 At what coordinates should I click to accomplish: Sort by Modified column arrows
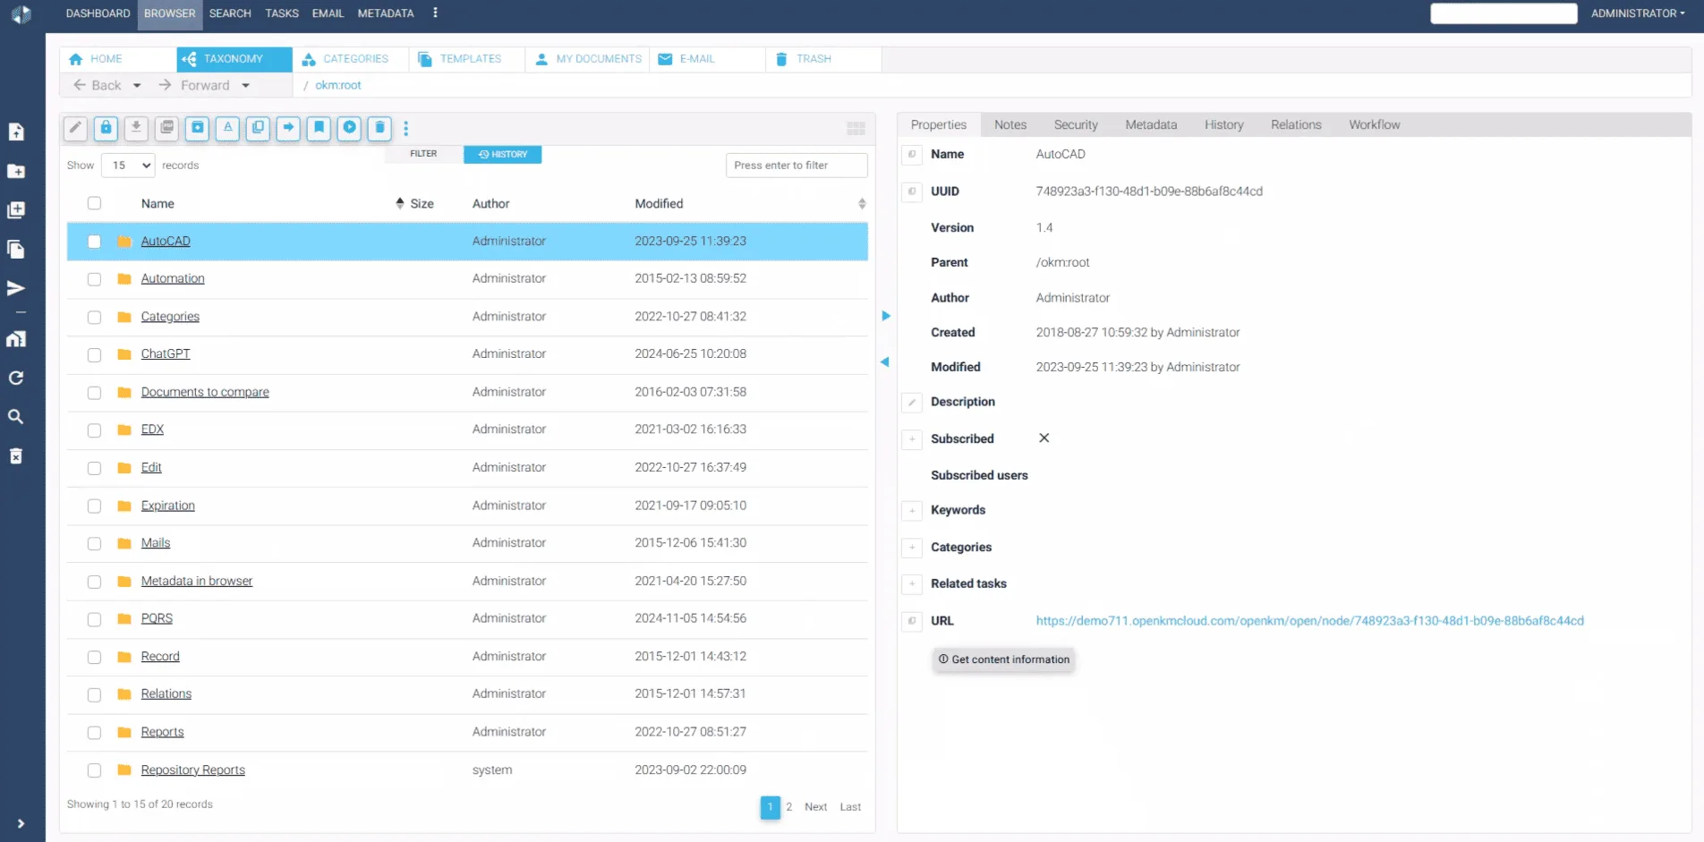click(862, 204)
